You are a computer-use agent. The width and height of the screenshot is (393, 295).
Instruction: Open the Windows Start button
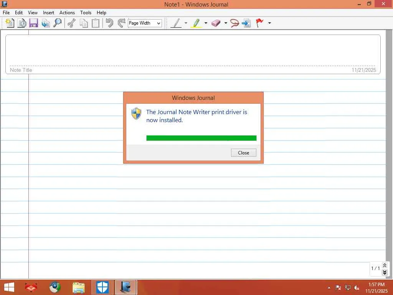click(9, 287)
